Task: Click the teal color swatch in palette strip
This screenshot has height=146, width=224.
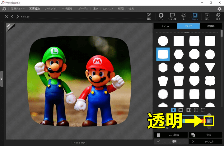Action: coord(184,121)
